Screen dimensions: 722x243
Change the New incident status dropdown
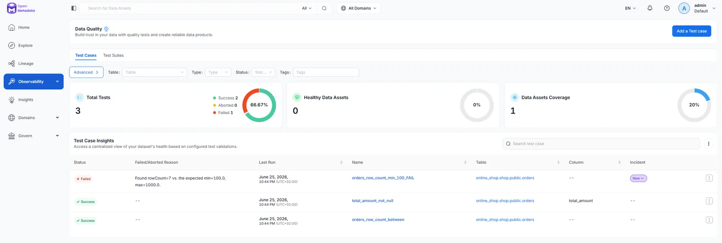(x=639, y=179)
